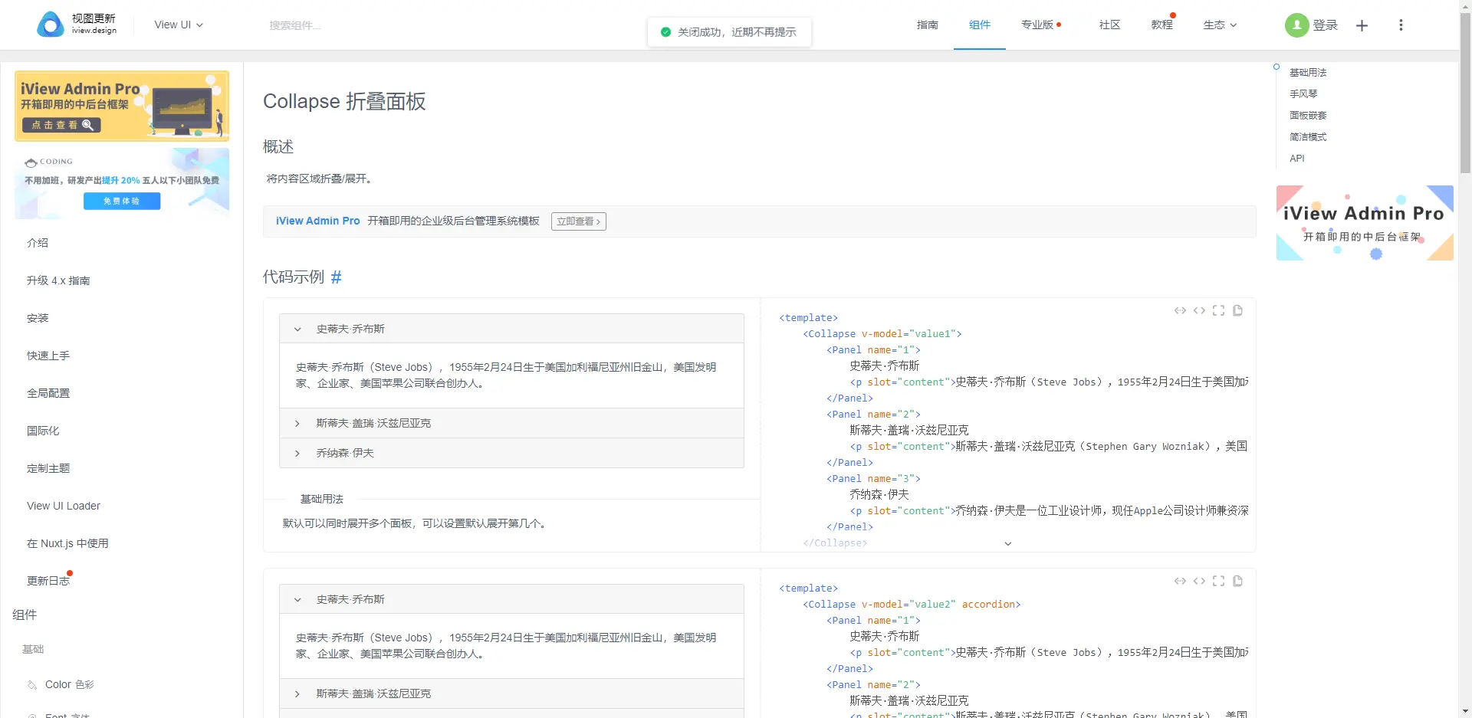This screenshot has height=718, width=1472.
Task: Click the fullscreen icon in the accordion example
Action: (1218, 581)
